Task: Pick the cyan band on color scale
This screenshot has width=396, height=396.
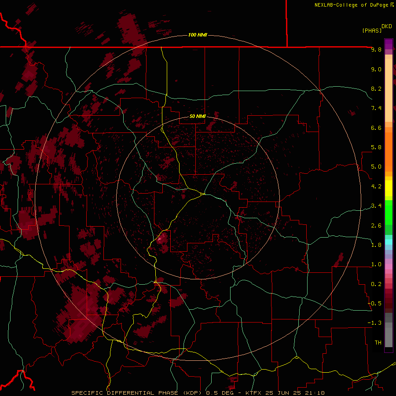Action: 389,242
